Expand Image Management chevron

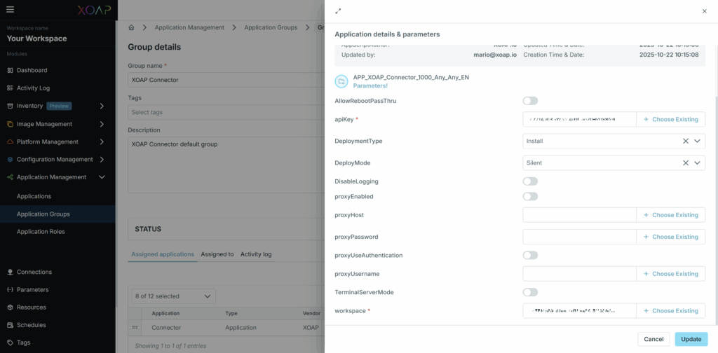click(x=102, y=124)
